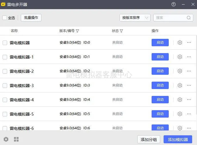This screenshot has height=145, width=197.
Task: Start 雷电模拟器-5 with 启动 button
Action: pyautogui.click(x=160, y=114)
